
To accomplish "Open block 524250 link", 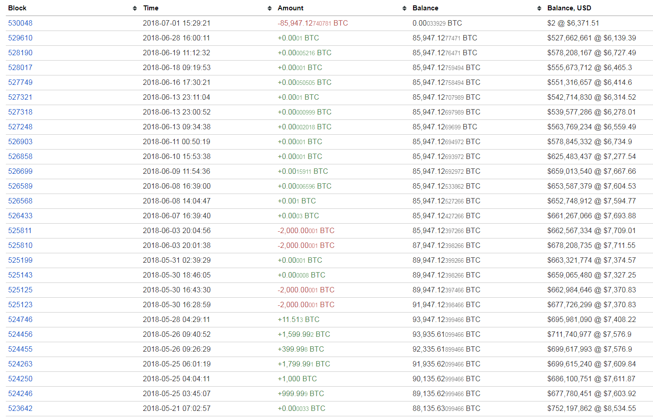I will pos(20,379).
